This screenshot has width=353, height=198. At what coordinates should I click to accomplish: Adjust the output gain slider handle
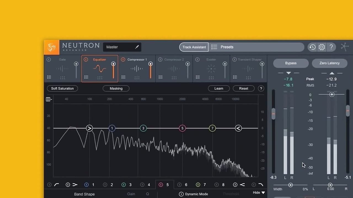pyautogui.click(x=348, y=111)
